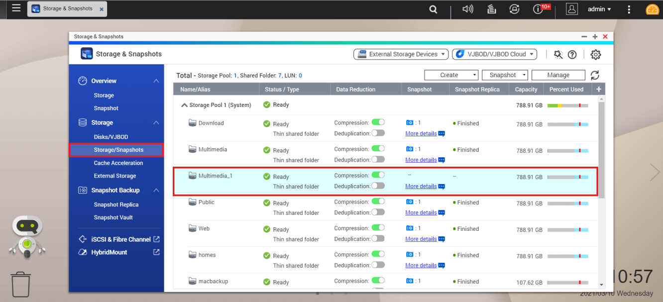Open the Storage & Snapshots settings gear
Image resolution: width=663 pixels, height=302 pixels.
click(x=595, y=55)
